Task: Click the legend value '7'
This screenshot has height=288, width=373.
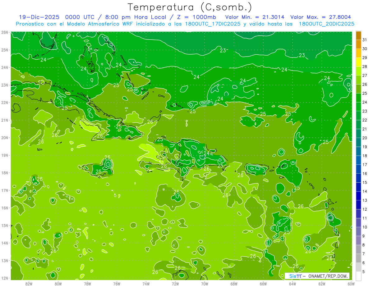Action: click(x=364, y=254)
